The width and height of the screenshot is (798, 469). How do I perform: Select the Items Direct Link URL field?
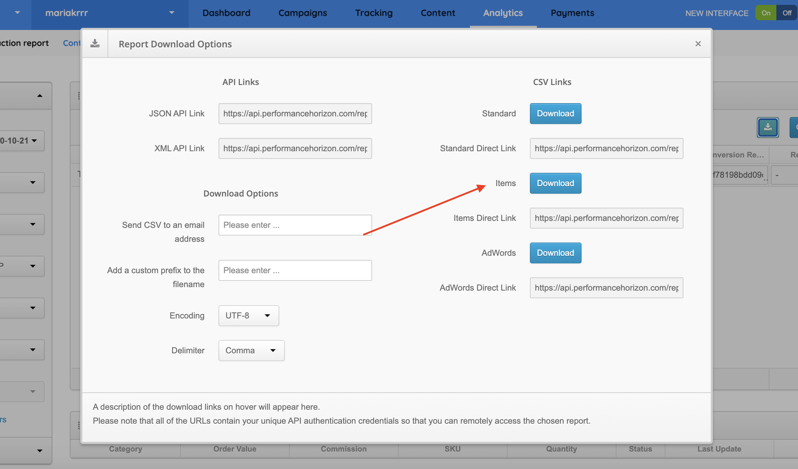[606, 218]
